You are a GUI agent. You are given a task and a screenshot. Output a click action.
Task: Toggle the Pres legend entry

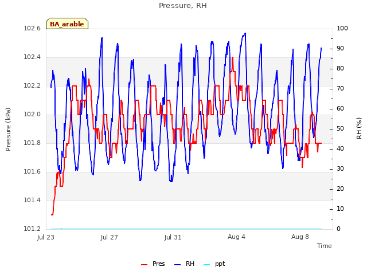tap(153, 264)
